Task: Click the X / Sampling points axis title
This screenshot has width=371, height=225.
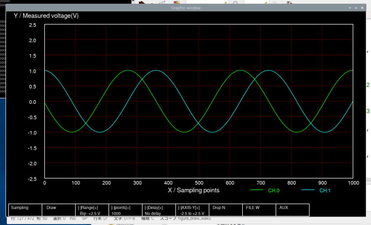Action: tap(194, 190)
